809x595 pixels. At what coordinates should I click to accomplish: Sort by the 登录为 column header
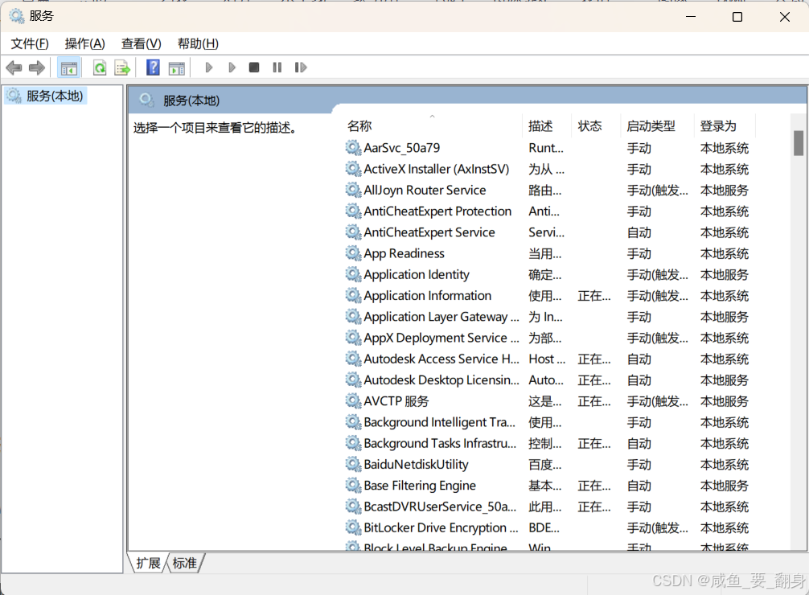tap(725, 126)
